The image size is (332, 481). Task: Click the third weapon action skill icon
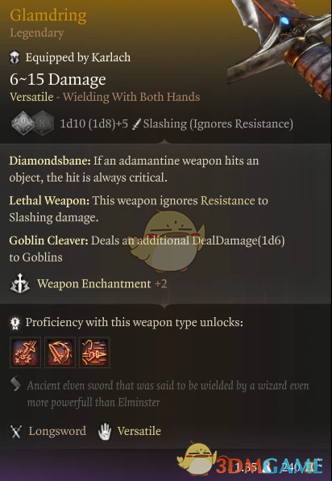(x=94, y=353)
